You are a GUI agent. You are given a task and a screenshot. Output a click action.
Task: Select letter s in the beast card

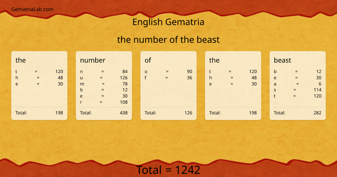point(275,90)
